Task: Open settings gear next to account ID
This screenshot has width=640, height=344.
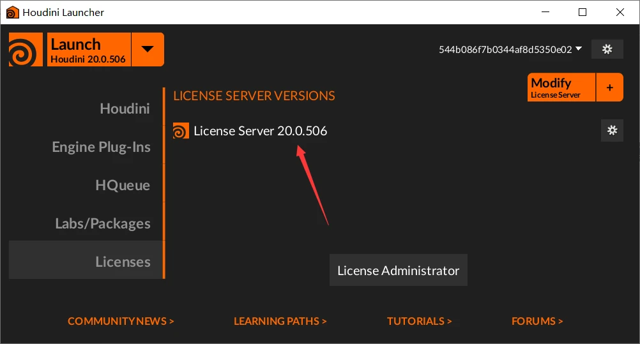Action: coord(607,49)
